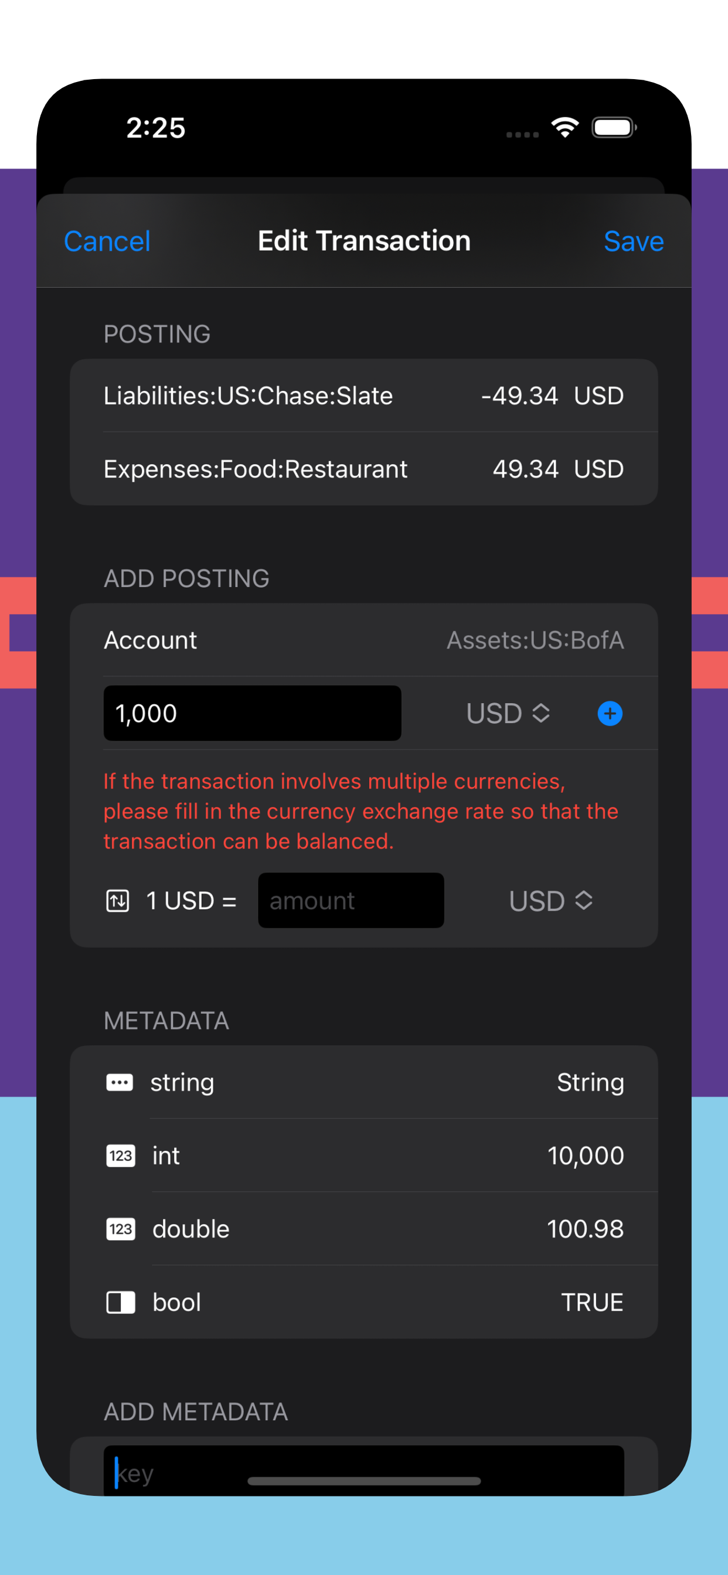Edit the int value 10,000

pyautogui.click(x=585, y=1155)
